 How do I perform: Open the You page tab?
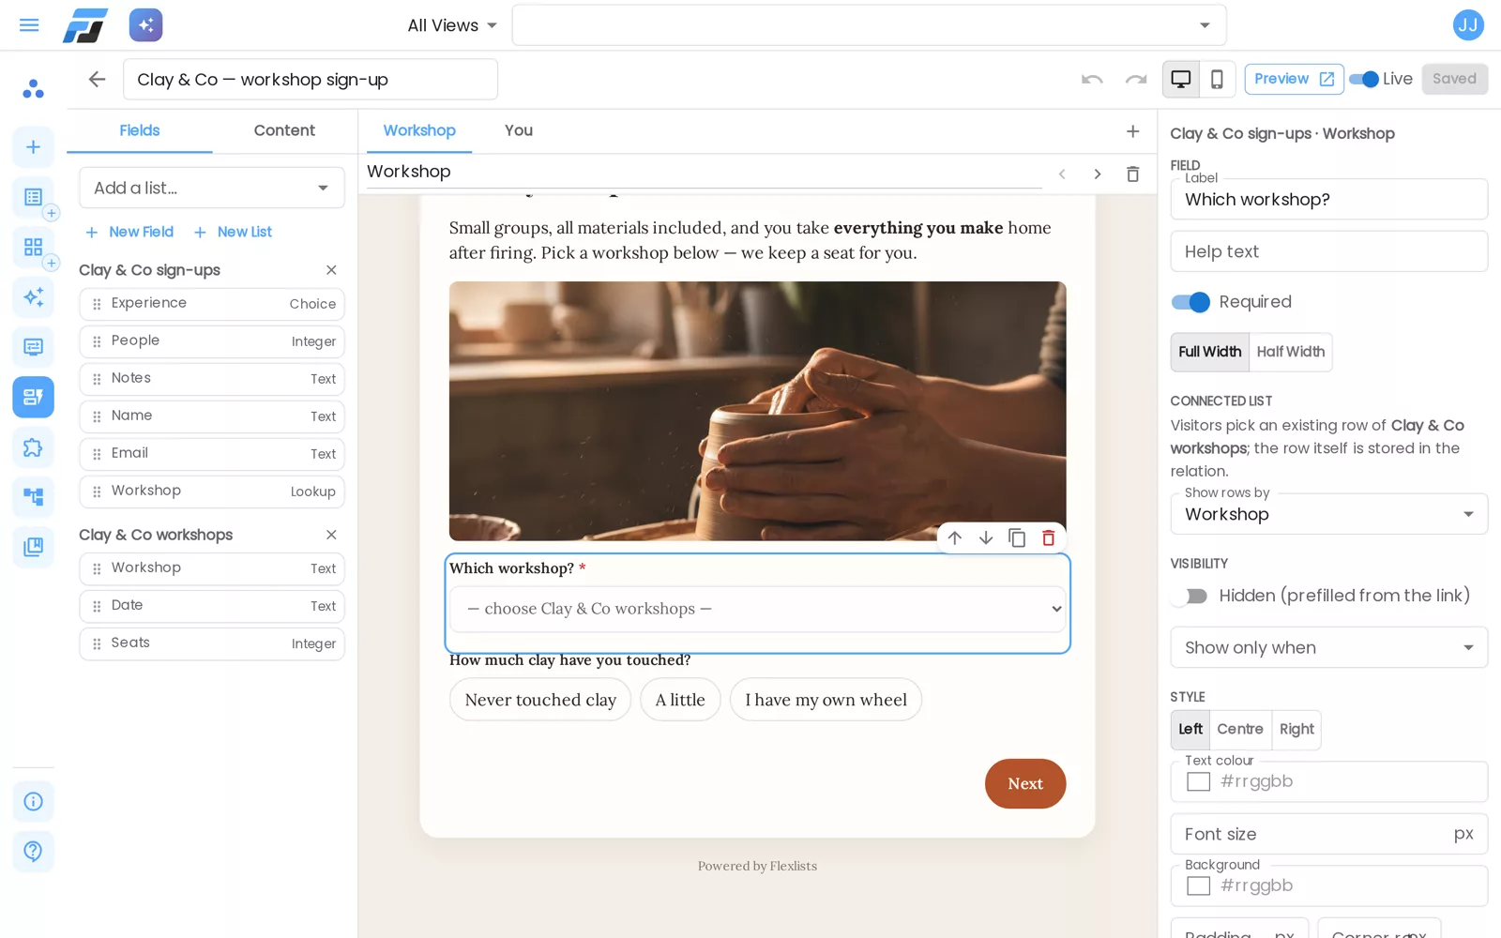coord(519,130)
